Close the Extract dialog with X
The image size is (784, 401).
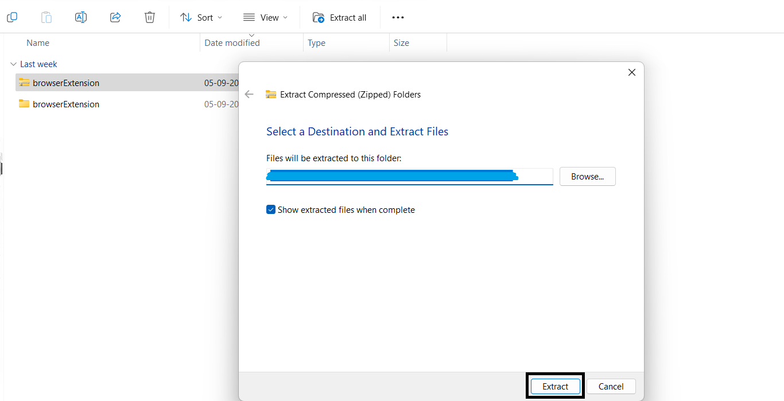(631, 72)
